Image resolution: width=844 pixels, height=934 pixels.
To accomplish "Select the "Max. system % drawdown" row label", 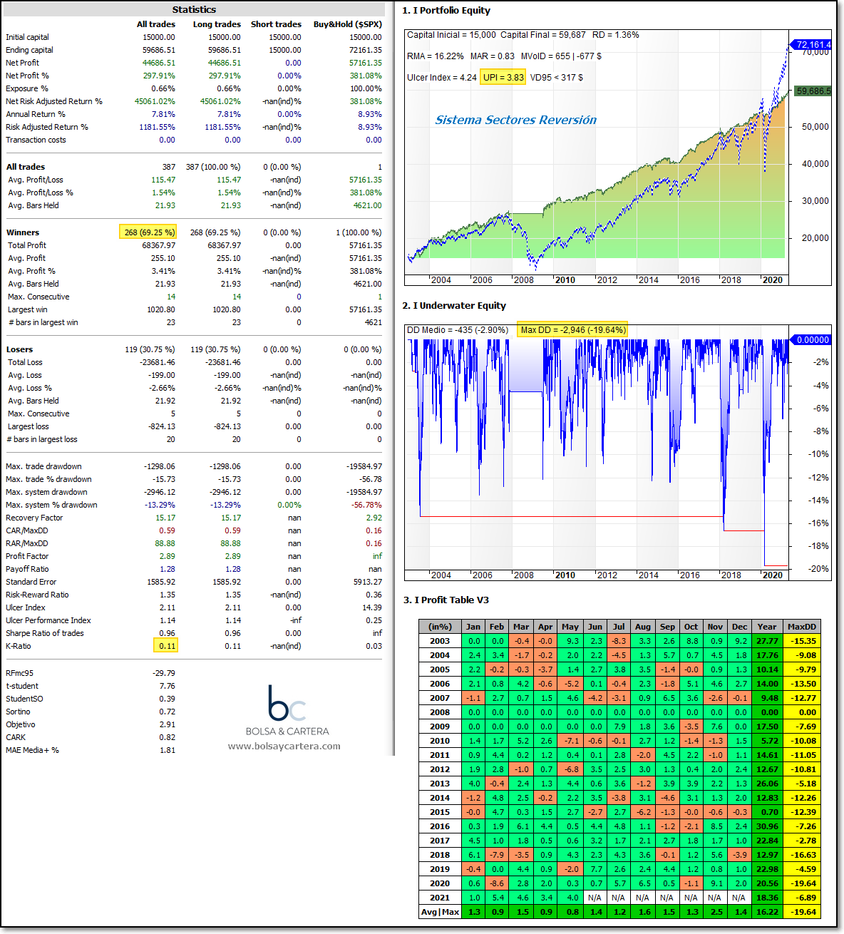I will pos(51,505).
